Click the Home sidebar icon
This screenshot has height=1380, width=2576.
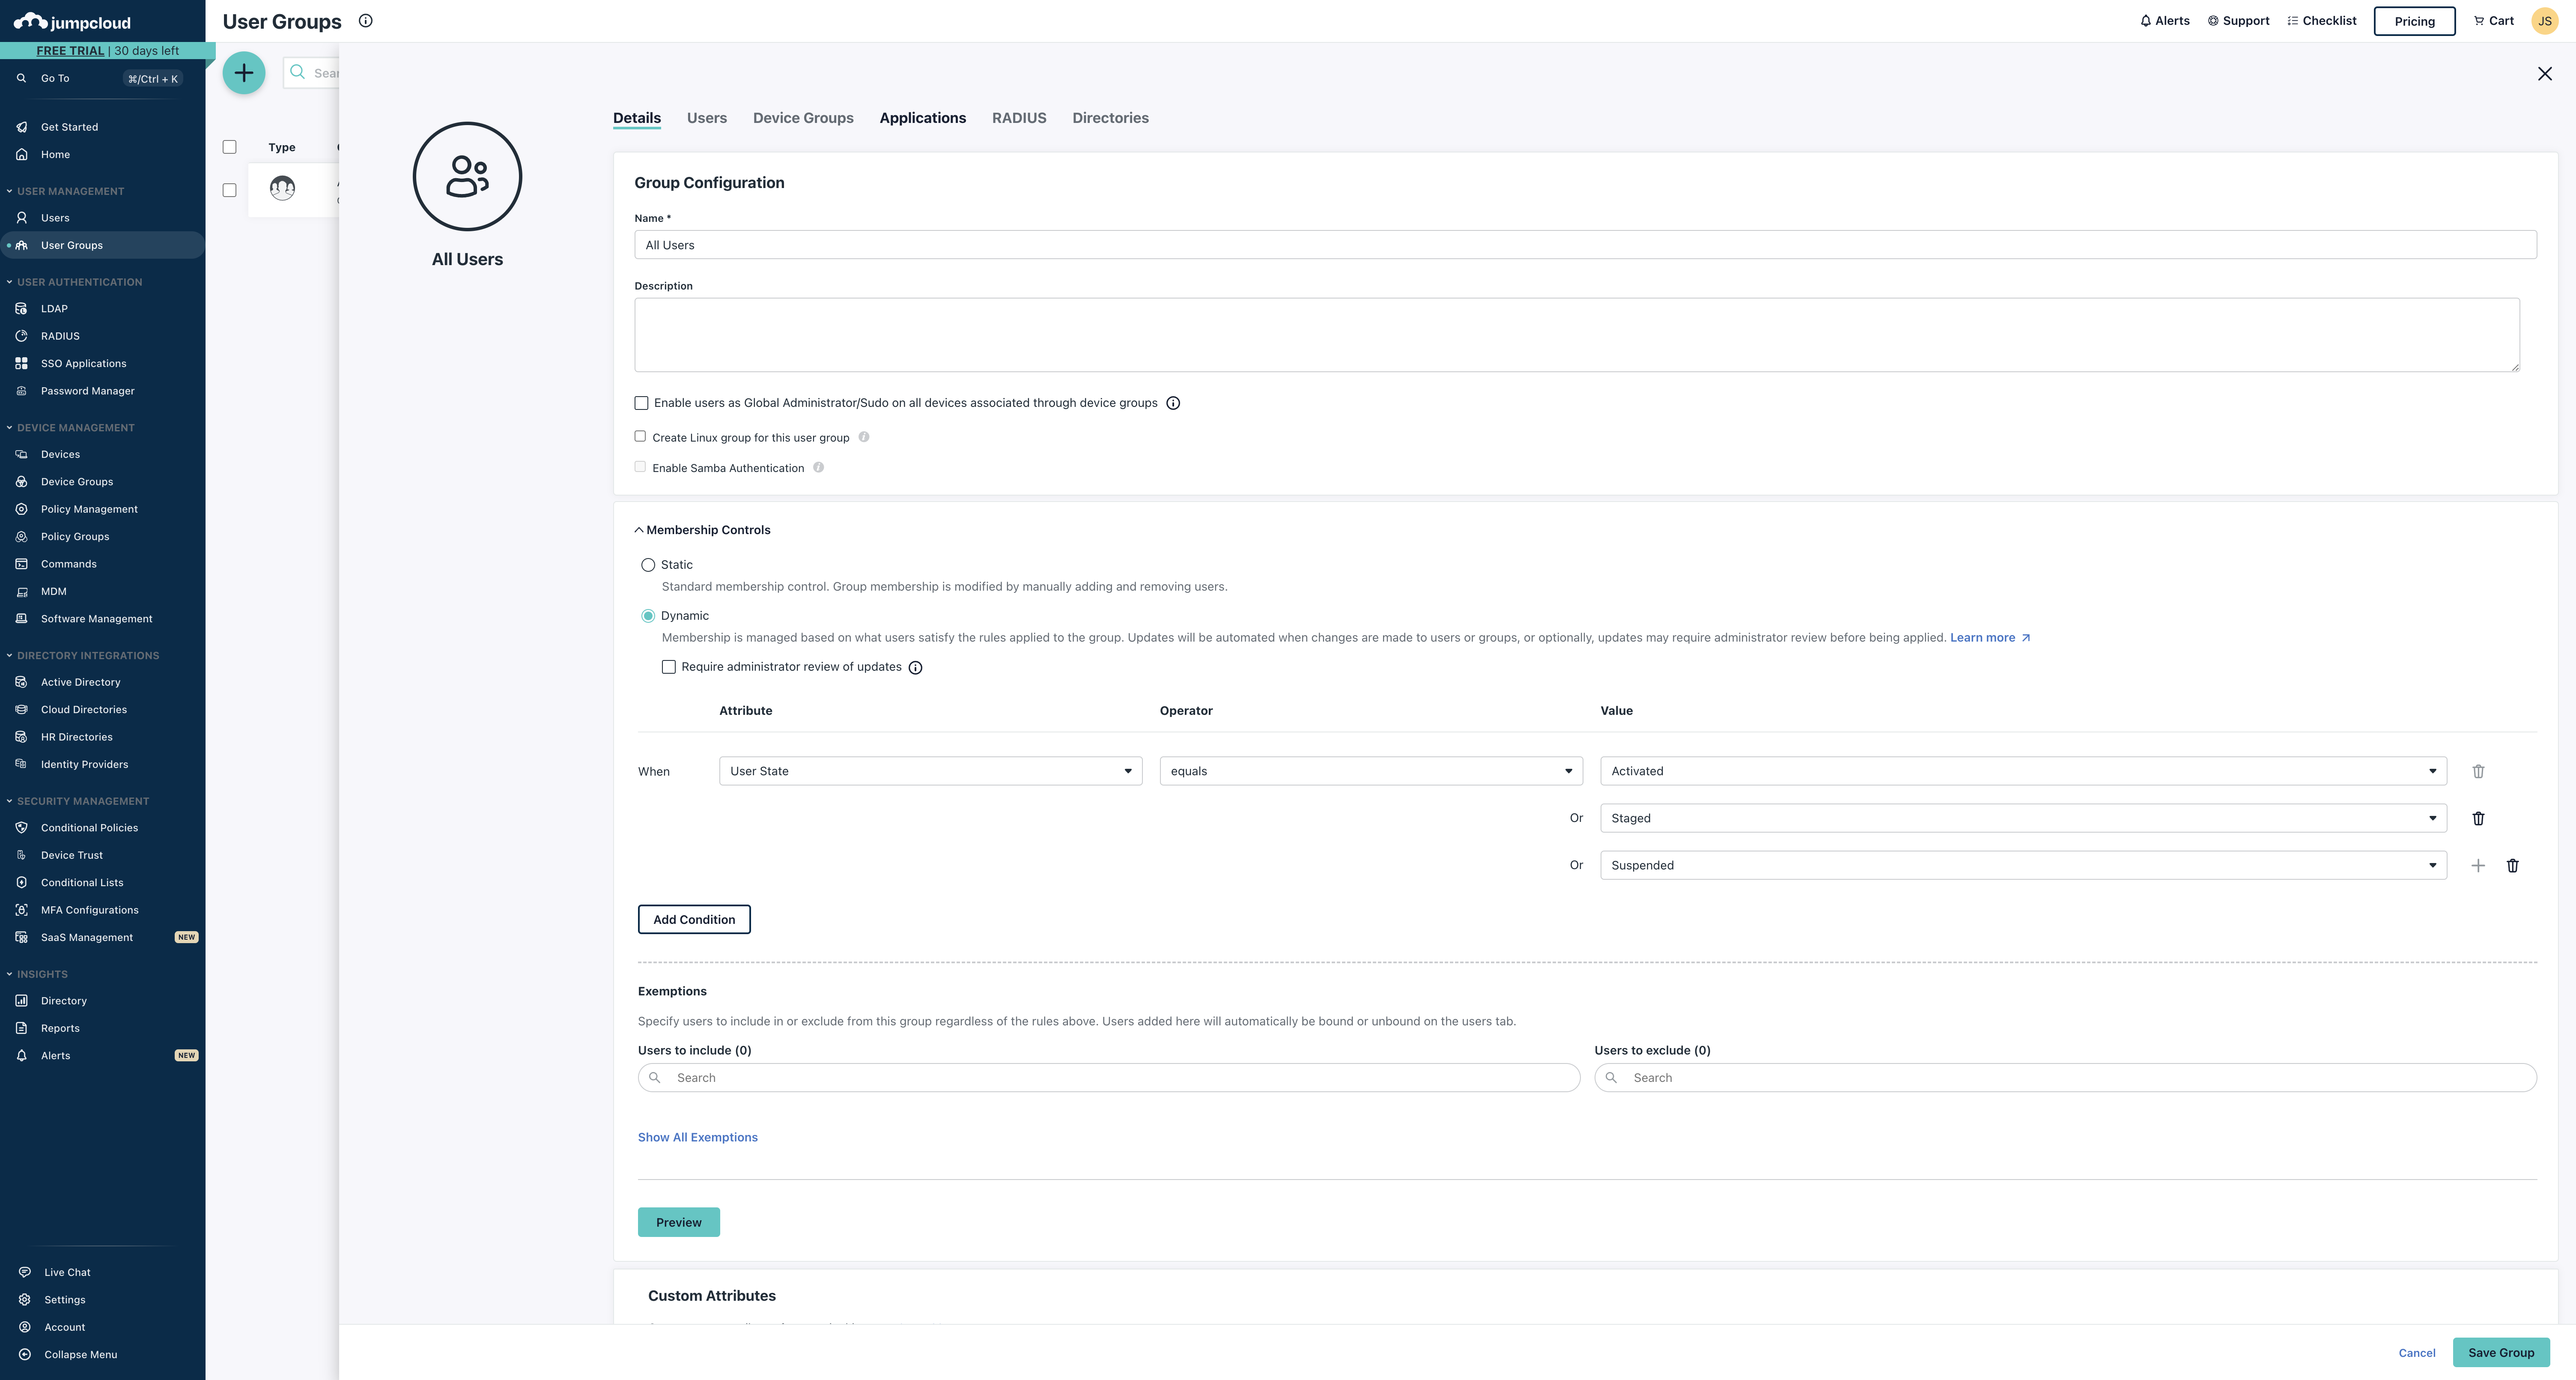pos(21,154)
